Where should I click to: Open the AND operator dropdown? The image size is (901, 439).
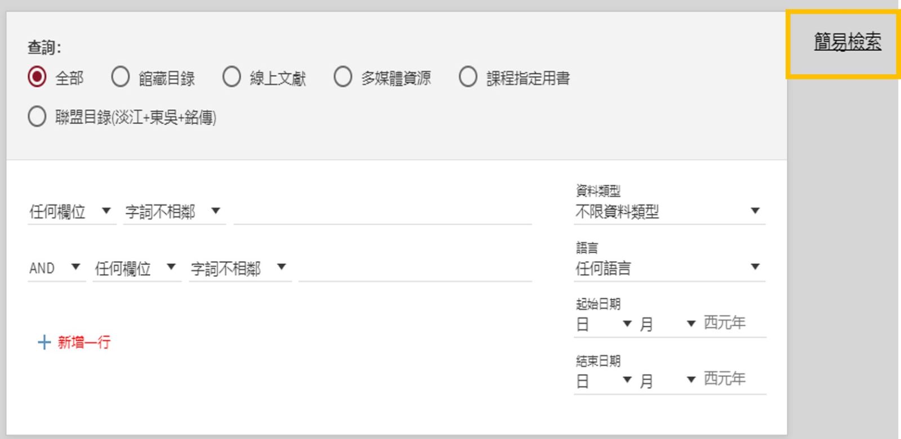[x=55, y=268]
